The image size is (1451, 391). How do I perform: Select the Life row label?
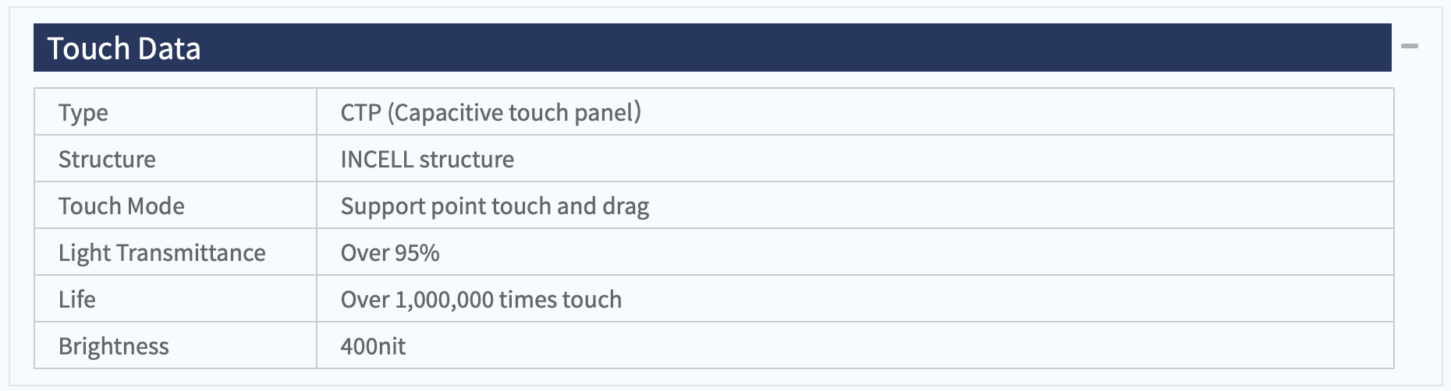click(x=77, y=299)
